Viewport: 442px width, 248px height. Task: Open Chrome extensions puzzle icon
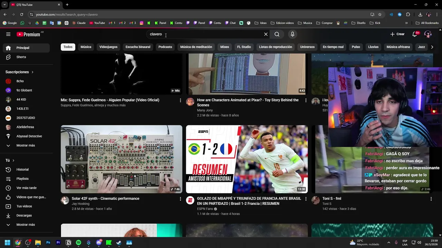[x=408, y=14]
